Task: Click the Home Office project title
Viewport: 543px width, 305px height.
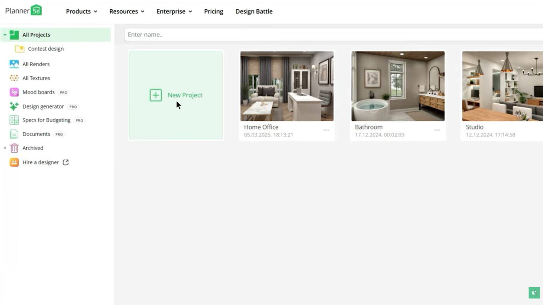Action: pyautogui.click(x=261, y=127)
